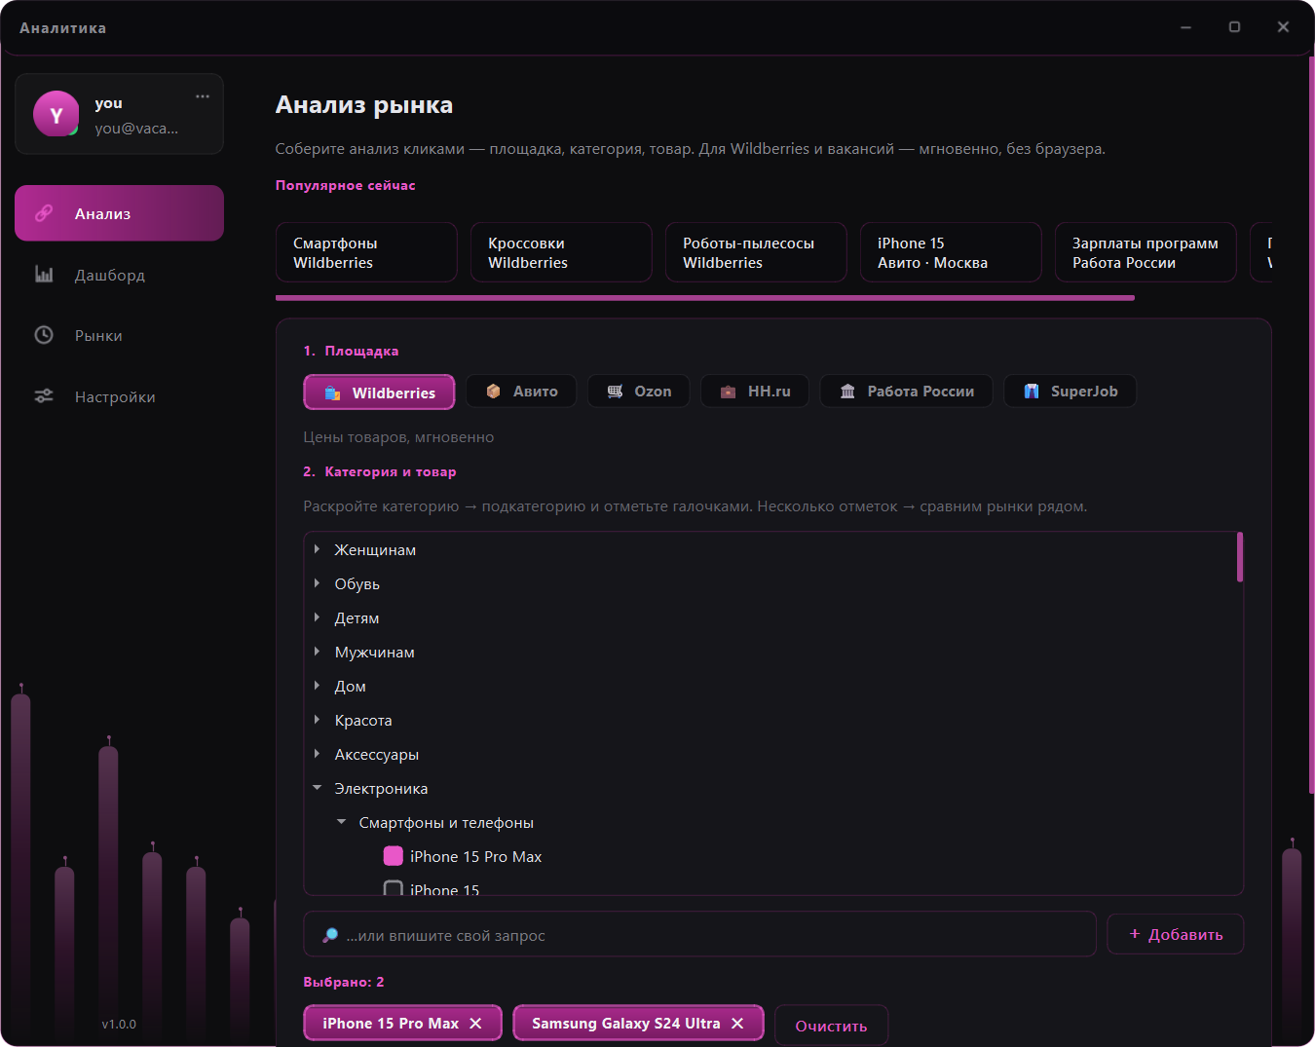Choose the Кроссовки Wildberries popular preset
This screenshot has height=1047, width=1315.
click(x=561, y=252)
